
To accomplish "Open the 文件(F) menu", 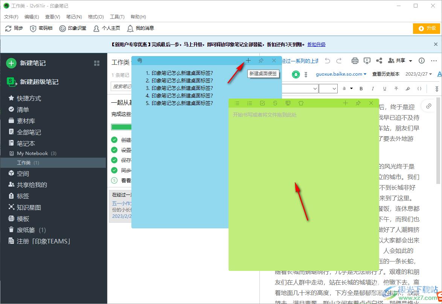I will click(11, 17).
